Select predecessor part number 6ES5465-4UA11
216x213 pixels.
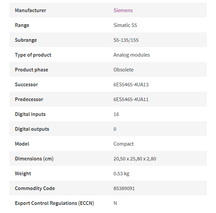[131, 99]
